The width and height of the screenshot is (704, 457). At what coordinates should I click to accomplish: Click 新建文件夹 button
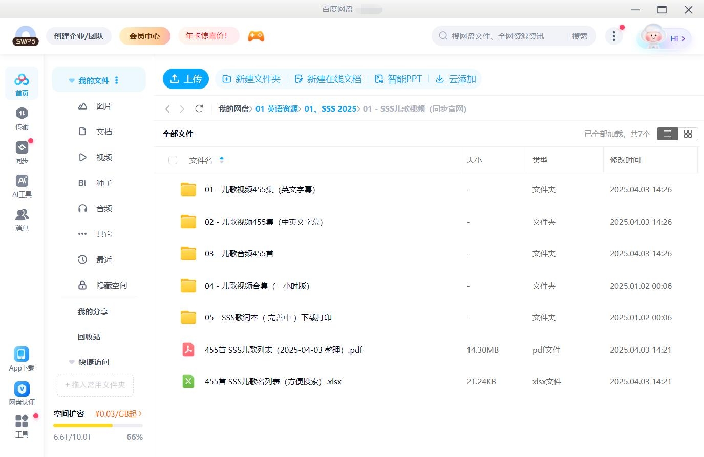251,79
